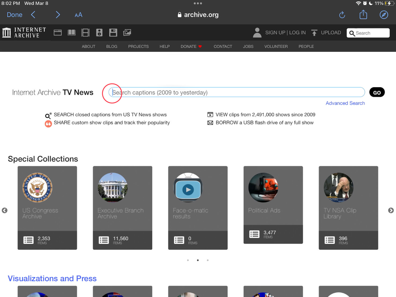
Task: Open the share sheet icon
Action: (363, 14)
